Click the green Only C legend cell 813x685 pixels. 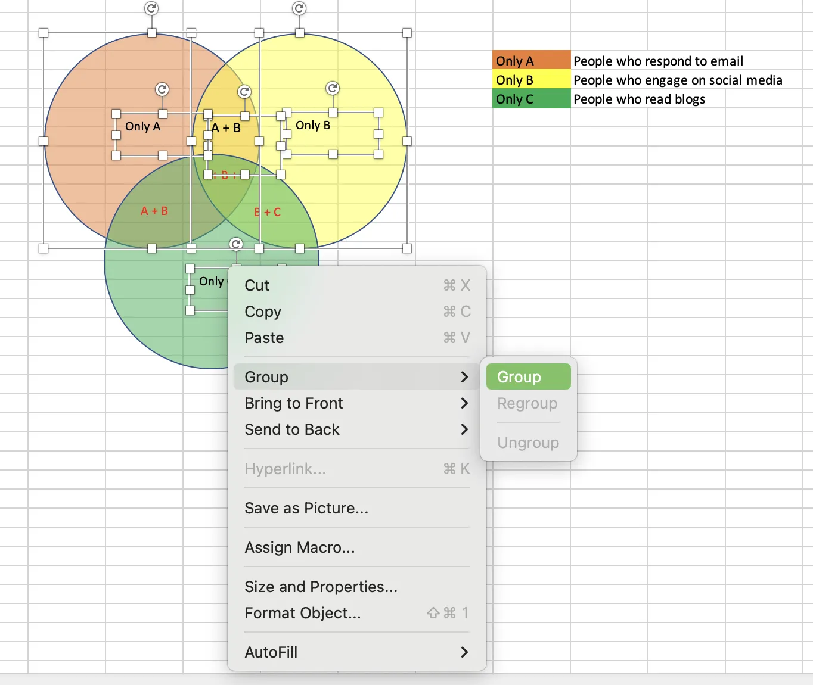[532, 99]
